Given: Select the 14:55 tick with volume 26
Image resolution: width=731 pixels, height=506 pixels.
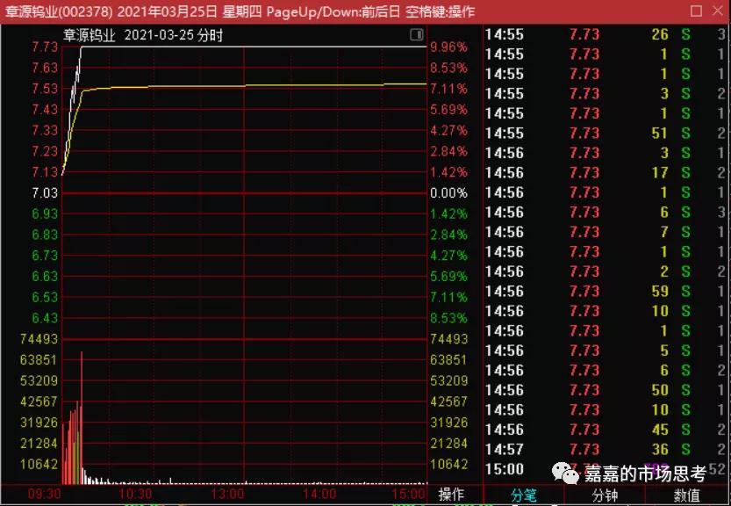Looking at the screenshot, I should [606, 34].
